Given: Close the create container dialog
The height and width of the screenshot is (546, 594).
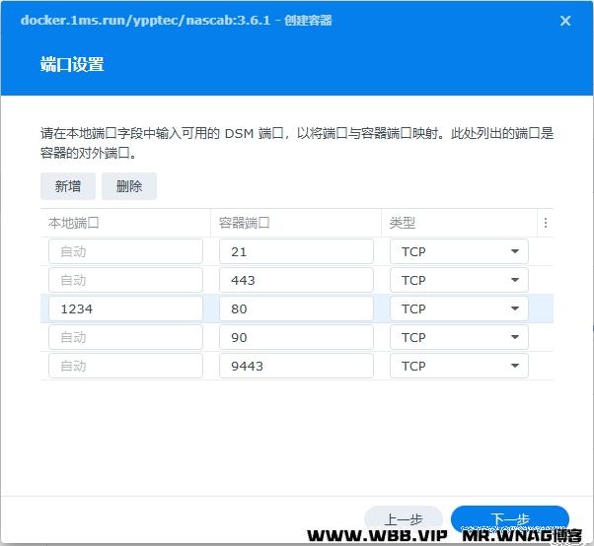Looking at the screenshot, I should [x=565, y=20].
